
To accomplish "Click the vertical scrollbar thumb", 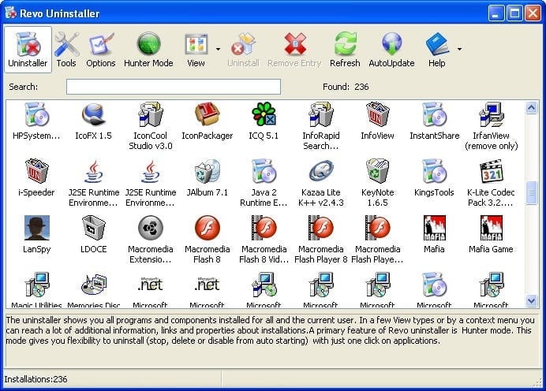I will [x=531, y=193].
